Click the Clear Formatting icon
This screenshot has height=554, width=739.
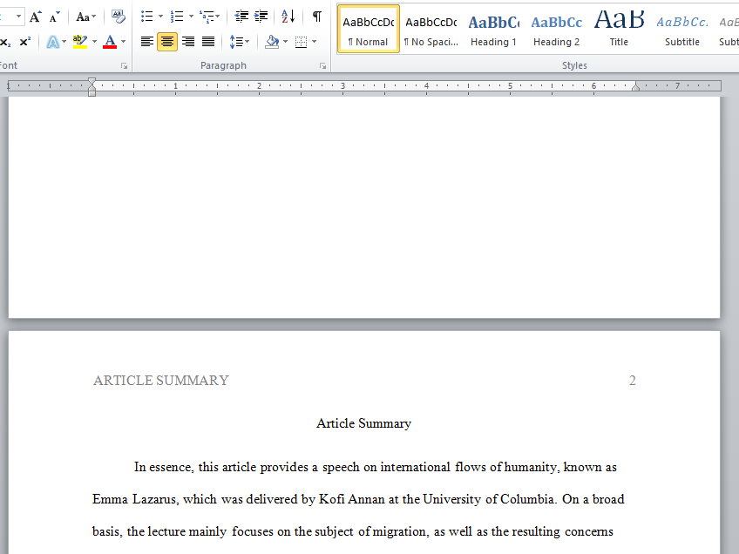click(119, 17)
